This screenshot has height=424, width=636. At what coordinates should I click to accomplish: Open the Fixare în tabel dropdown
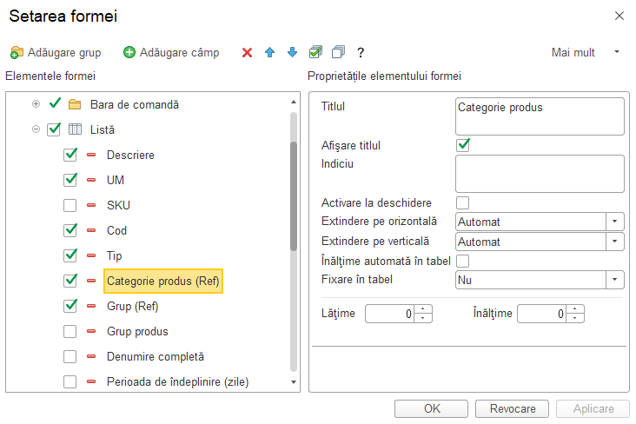pos(615,280)
